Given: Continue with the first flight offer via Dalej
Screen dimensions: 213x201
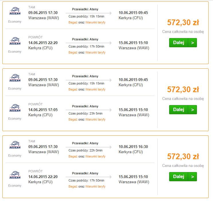Looking at the screenshot, I should (183, 43).
